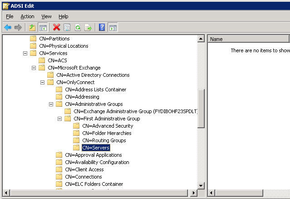Click folder icon of CN=Availability Configuration
The height and width of the screenshot is (199, 290).
59,162
